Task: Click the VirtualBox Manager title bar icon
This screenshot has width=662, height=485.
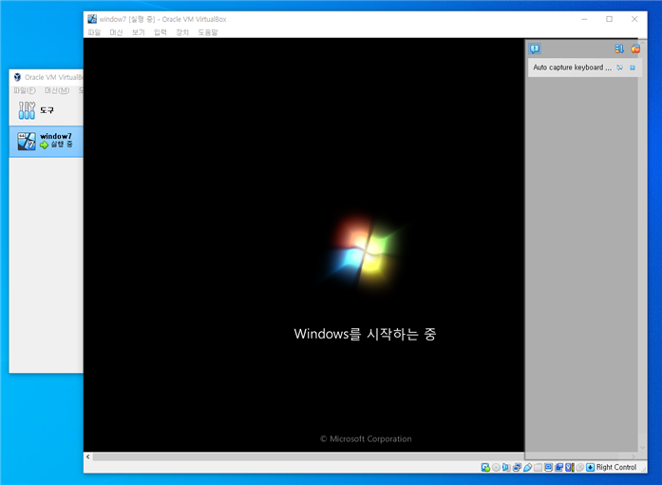Action: (x=17, y=77)
